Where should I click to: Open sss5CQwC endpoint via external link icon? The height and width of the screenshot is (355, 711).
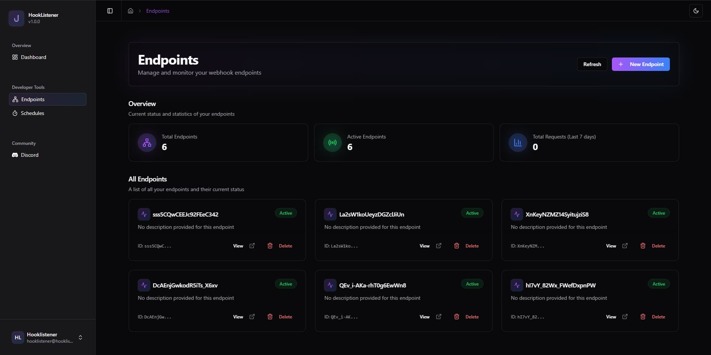click(x=252, y=246)
